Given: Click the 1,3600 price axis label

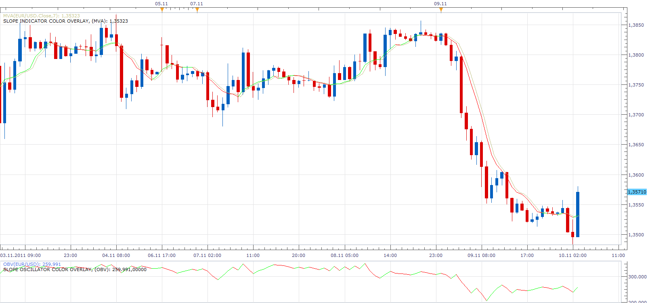Looking at the screenshot, I should pos(636,175).
